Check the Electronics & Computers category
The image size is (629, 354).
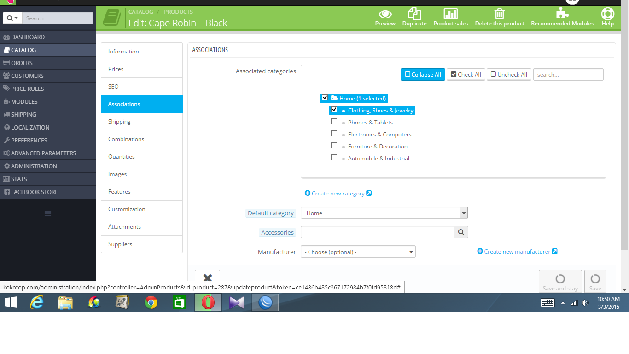click(334, 134)
